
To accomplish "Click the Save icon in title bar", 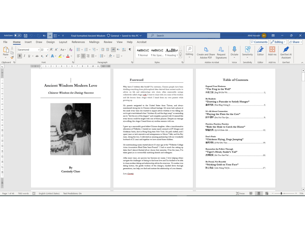I will tap(26, 36).
